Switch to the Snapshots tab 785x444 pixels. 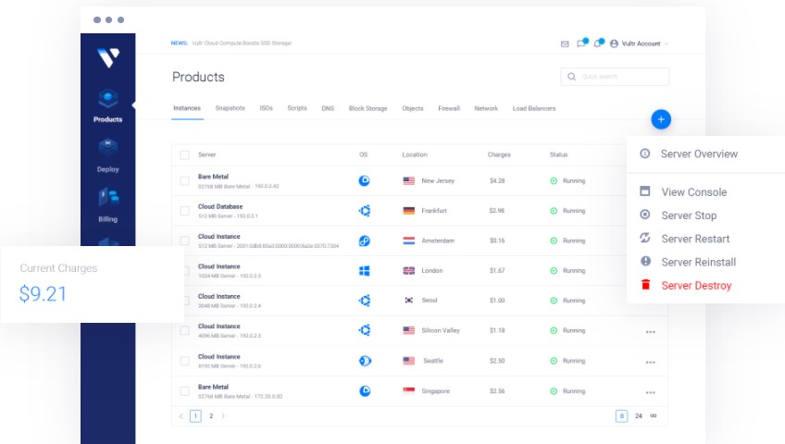tap(230, 108)
